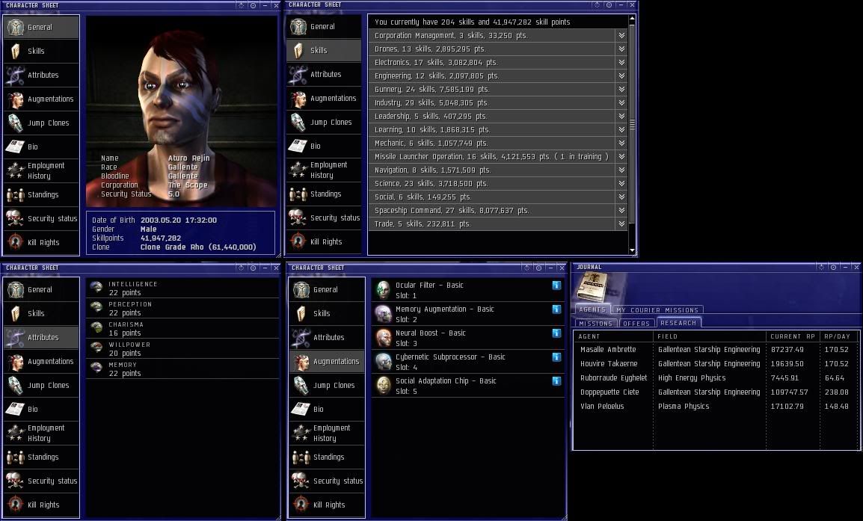Switch to My Courier Missions tab

coord(657,310)
